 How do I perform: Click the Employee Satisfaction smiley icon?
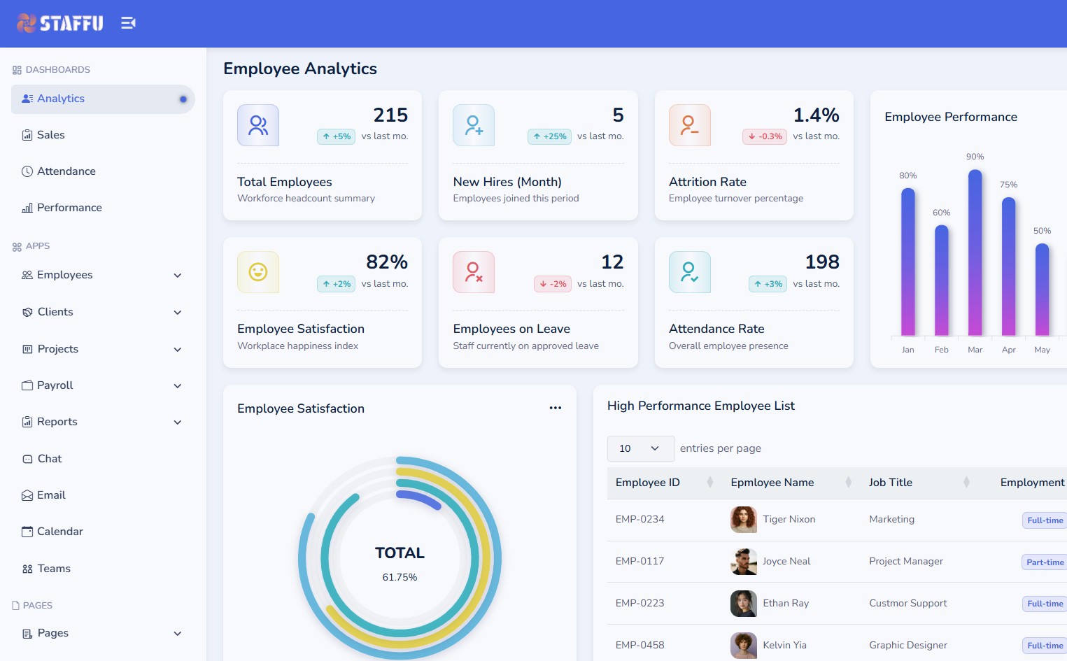click(x=258, y=272)
